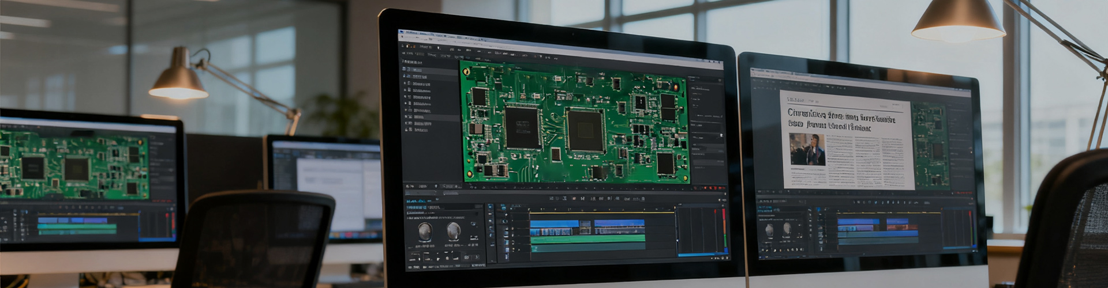The height and width of the screenshot is (288, 1108).
Task: Click the article photo thumbnail on the right monitor
Action: coord(807,149)
